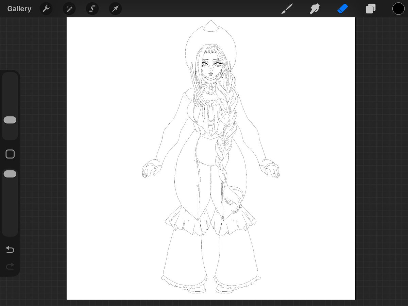Select the Smudge tool
This screenshot has height=306, width=408.
coord(315,8)
